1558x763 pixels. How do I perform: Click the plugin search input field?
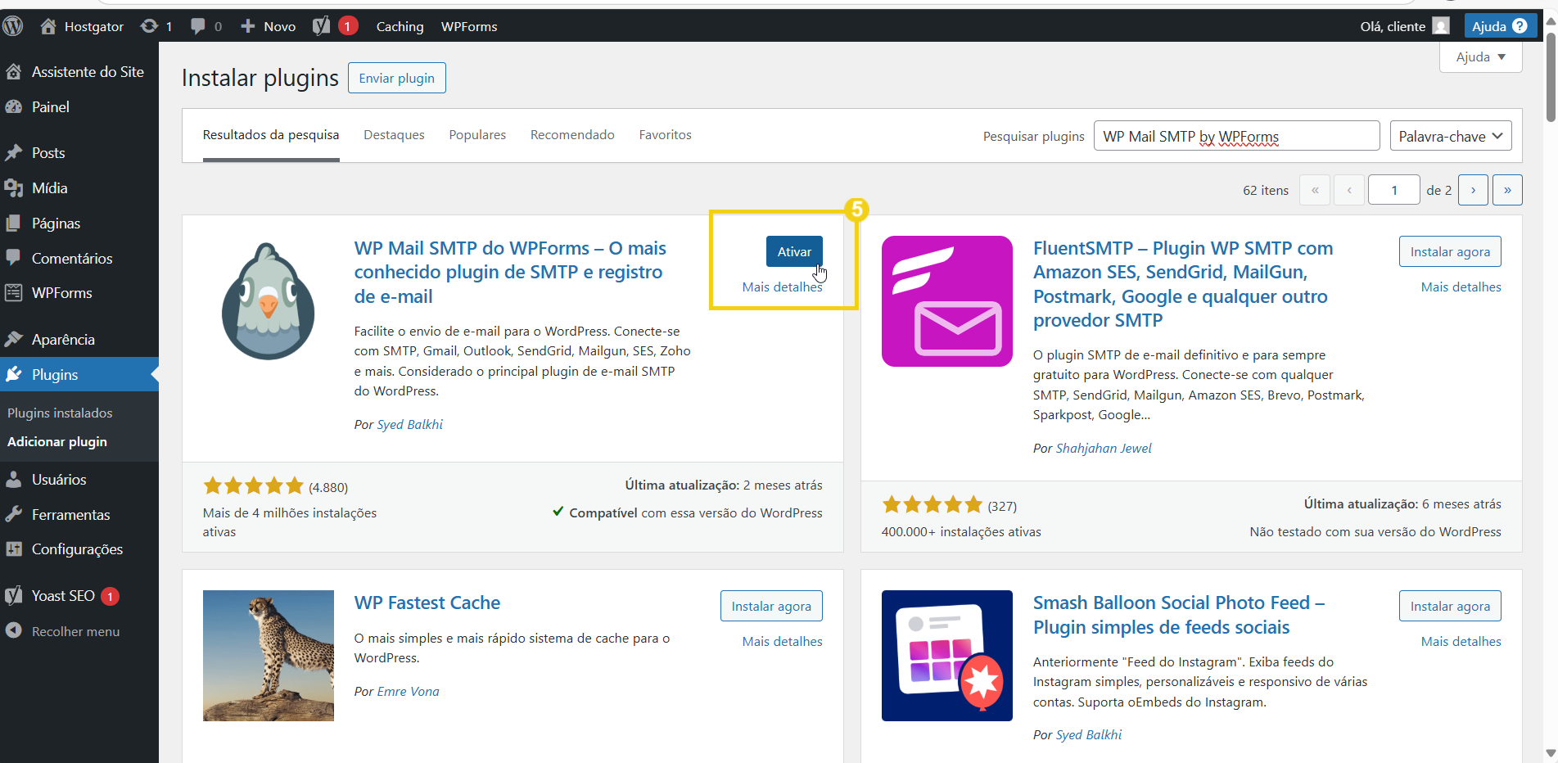click(1236, 136)
